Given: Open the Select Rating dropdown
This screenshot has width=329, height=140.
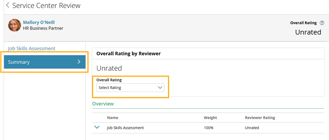Looking at the screenshot, I should (130, 88).
